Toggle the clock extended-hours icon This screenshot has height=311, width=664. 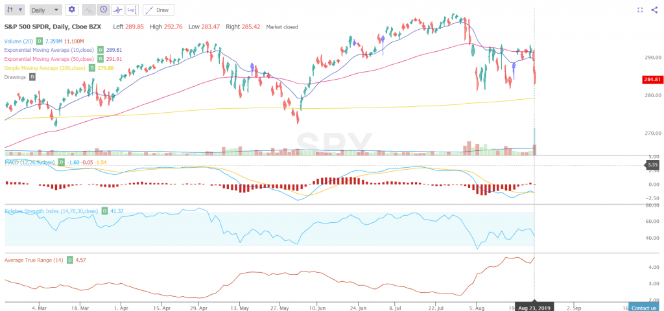[x=103, y=10]
